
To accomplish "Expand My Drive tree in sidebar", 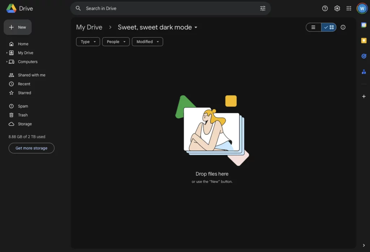I will click(x=7, y=53).
